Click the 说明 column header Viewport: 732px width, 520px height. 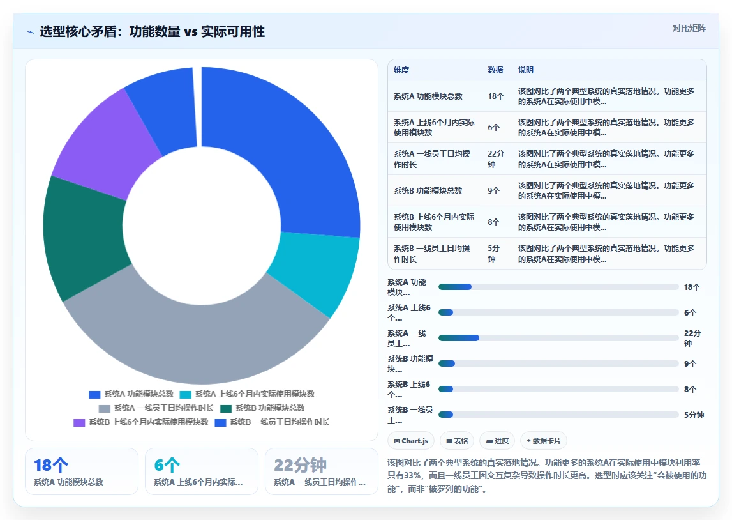tap(526, 70)
